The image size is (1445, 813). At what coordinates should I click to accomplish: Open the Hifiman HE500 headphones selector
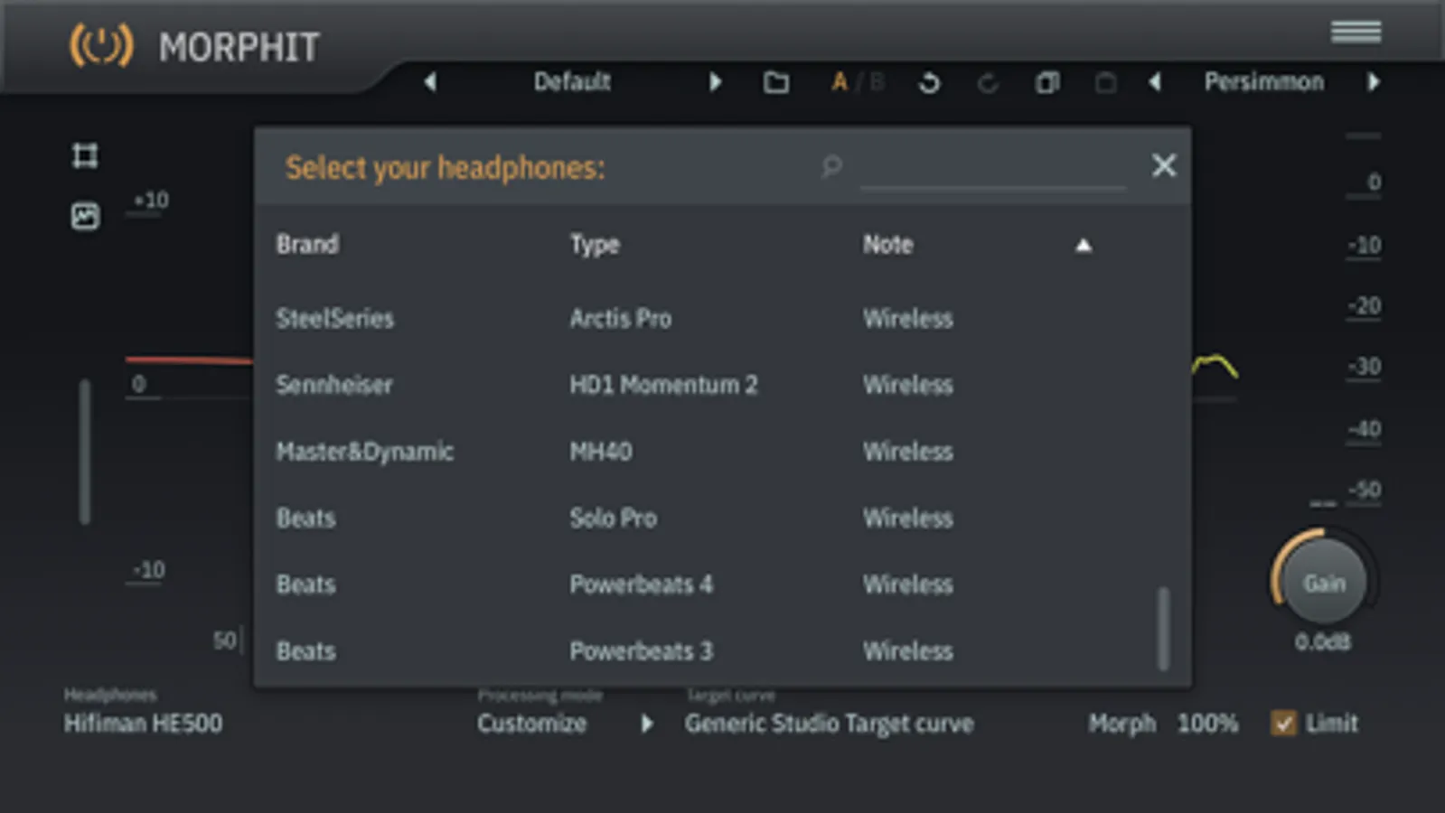point(143,724)
